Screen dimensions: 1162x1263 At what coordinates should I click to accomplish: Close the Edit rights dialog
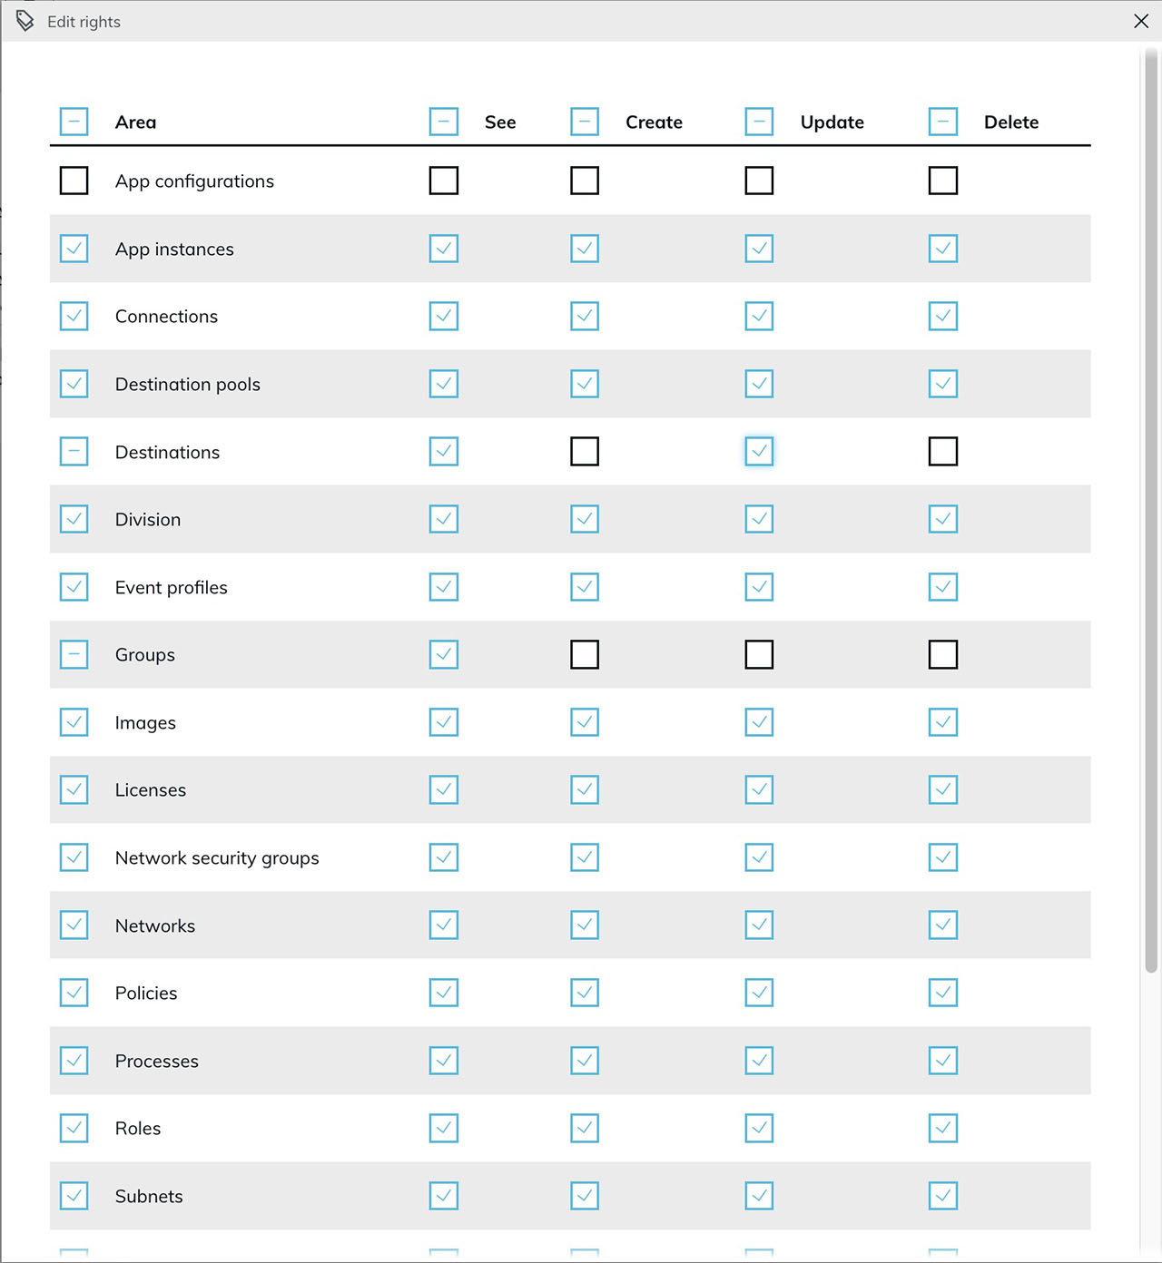[1141, 21]
